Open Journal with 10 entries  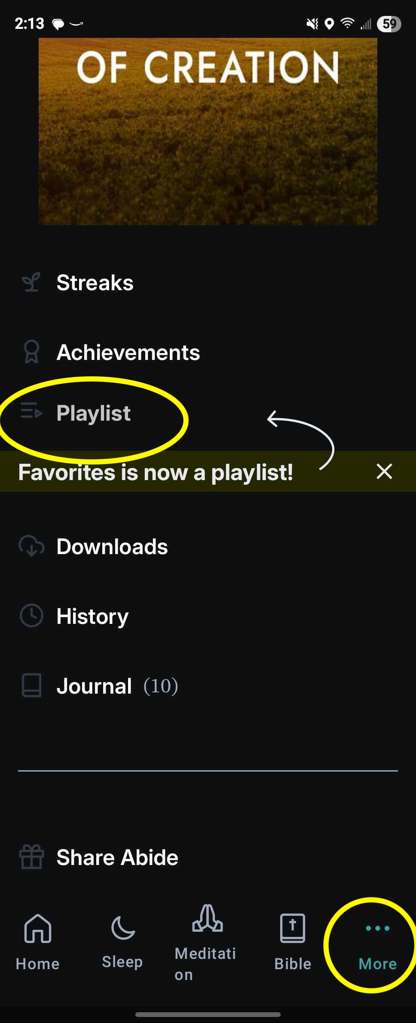point(208,685)
